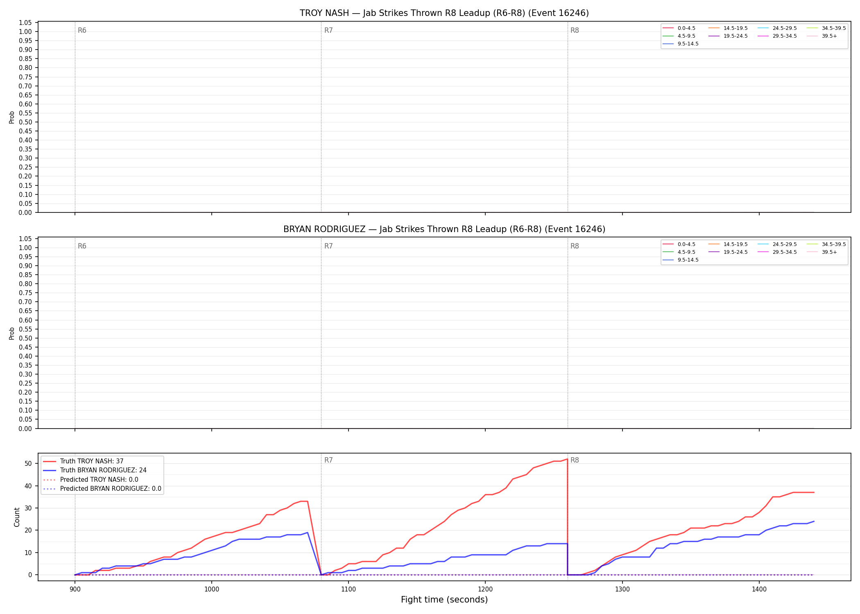
Task: Click the R8 round marker in Bryan Rodriguez chart
Action: (x=575, y=246)
